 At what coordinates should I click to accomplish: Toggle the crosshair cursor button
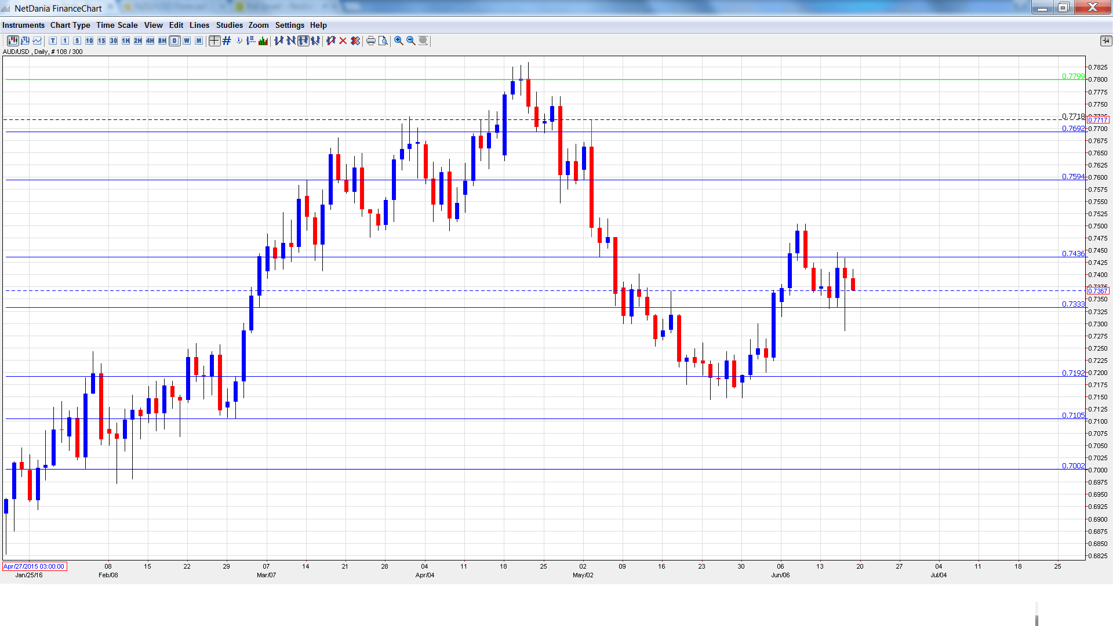pos(214,41)
